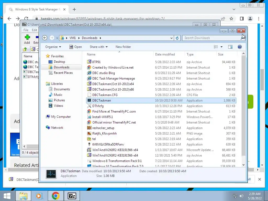The height and width of the screenshot is (201, 268).
Task: Select the DBC studio Blog shortcut icon
Action: pyautogui.click(x=89, y=73)
